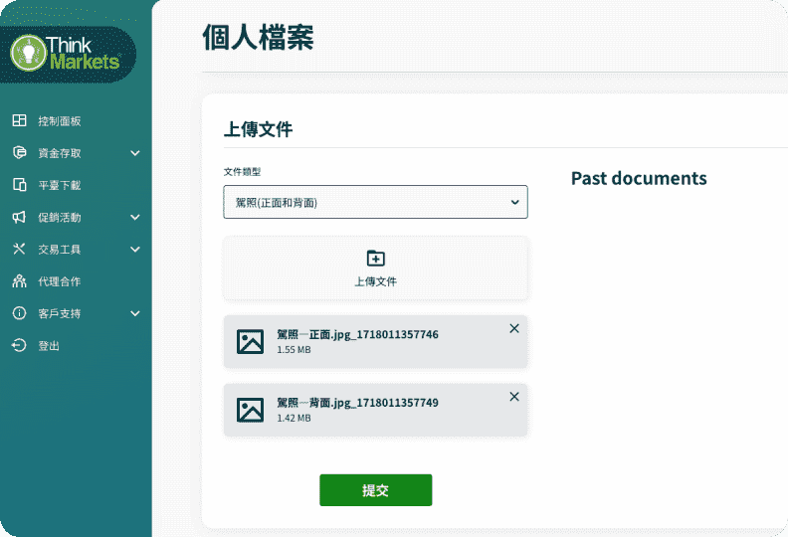Expand the 交易工具 submenu chevron
This screenshot has width=788, height=537.
[135, 250]
